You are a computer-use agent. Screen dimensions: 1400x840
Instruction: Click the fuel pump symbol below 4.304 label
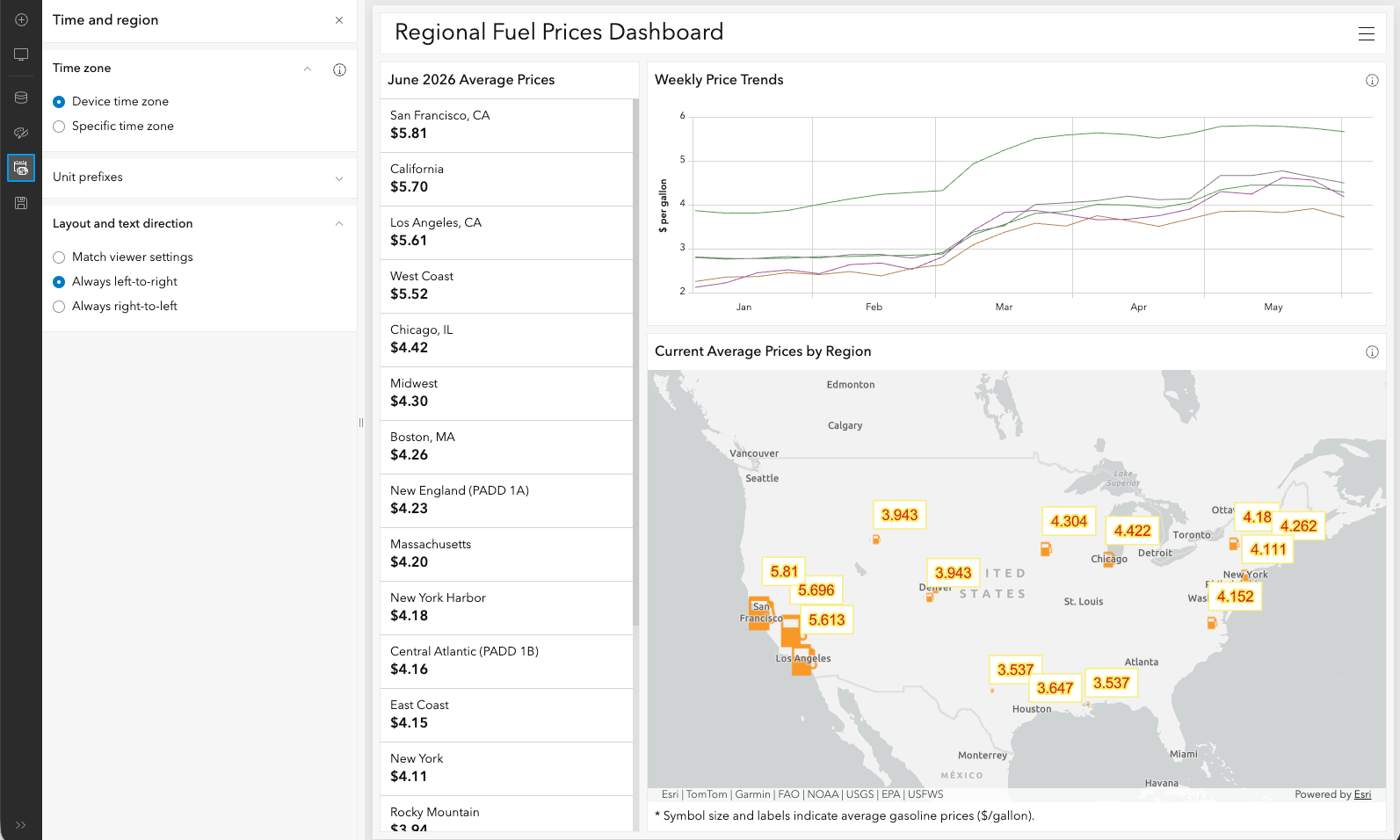(x=1046, y=549)
